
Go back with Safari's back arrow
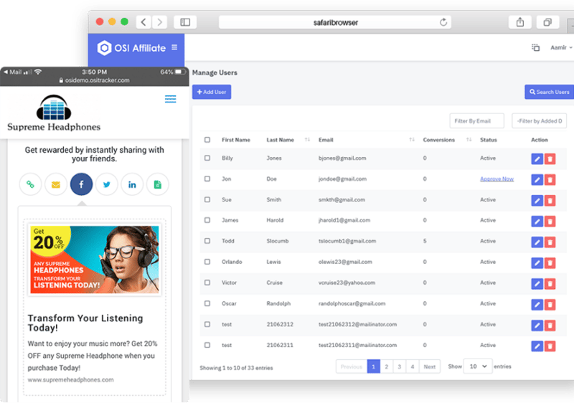[143, 22]
